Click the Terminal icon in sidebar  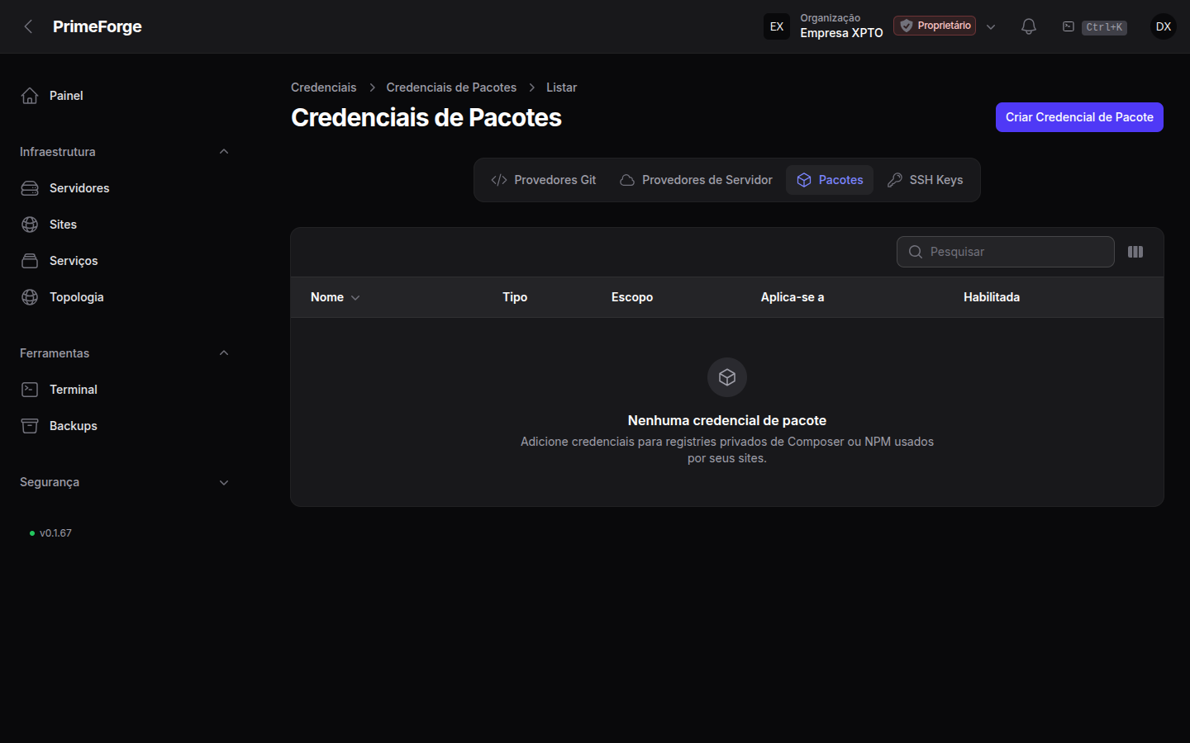(30, 390)
